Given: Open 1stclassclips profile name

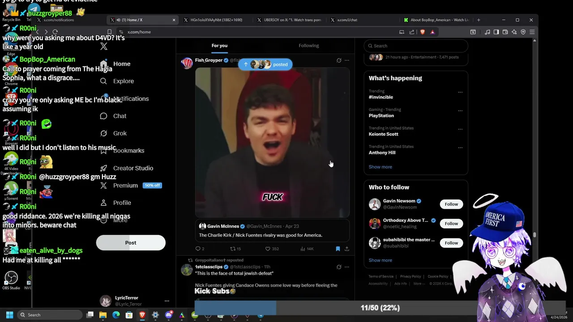Looking at the screenshot, I should pyautogui.click(x=209, y=267).
